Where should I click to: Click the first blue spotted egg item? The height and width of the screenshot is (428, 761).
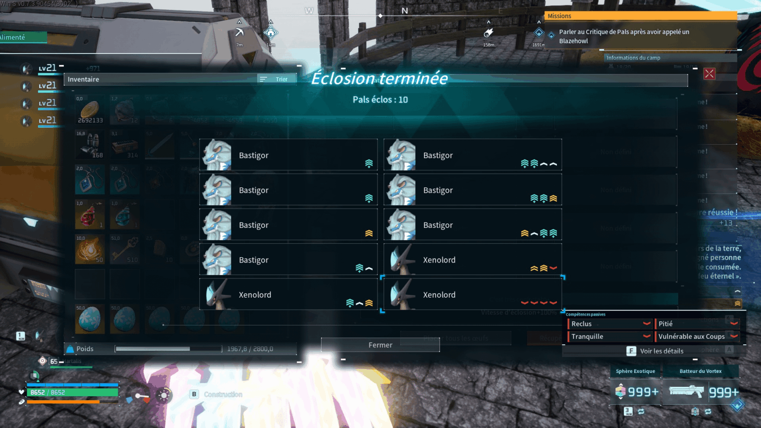tap(90, 319)
